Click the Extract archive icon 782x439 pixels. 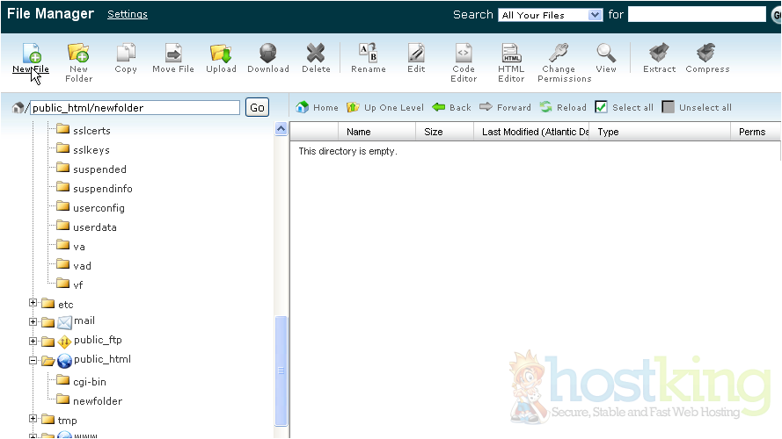(659, 54)
